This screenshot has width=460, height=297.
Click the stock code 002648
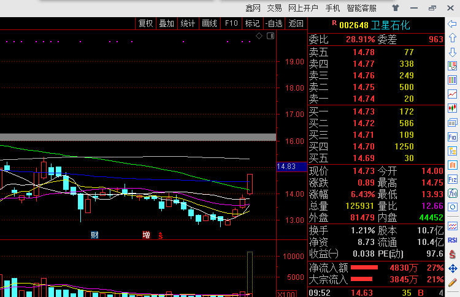[x=353, y=26]
